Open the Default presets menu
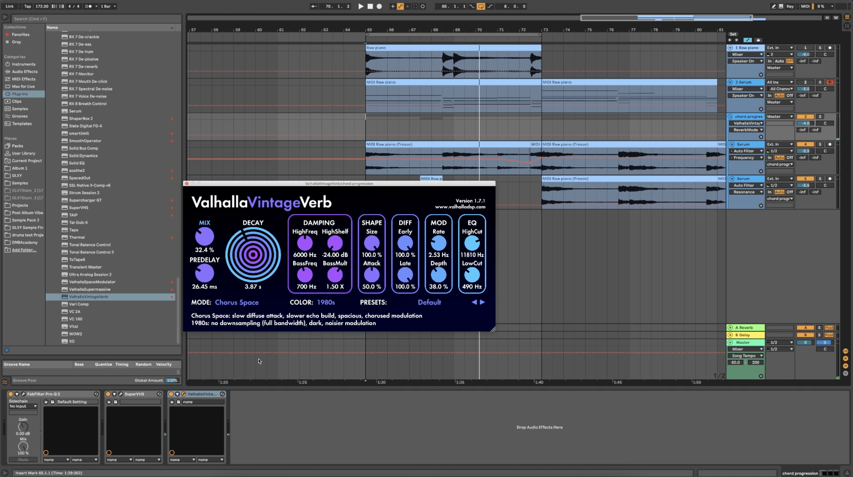The width and height of the screenshot is (853, 477). click(x=429, y=302)
